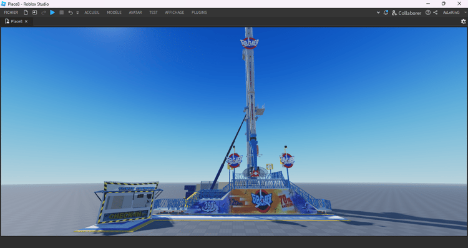View notifications via the bell icon
Viewport: 468px width, 248px height.
pos(386,12)
